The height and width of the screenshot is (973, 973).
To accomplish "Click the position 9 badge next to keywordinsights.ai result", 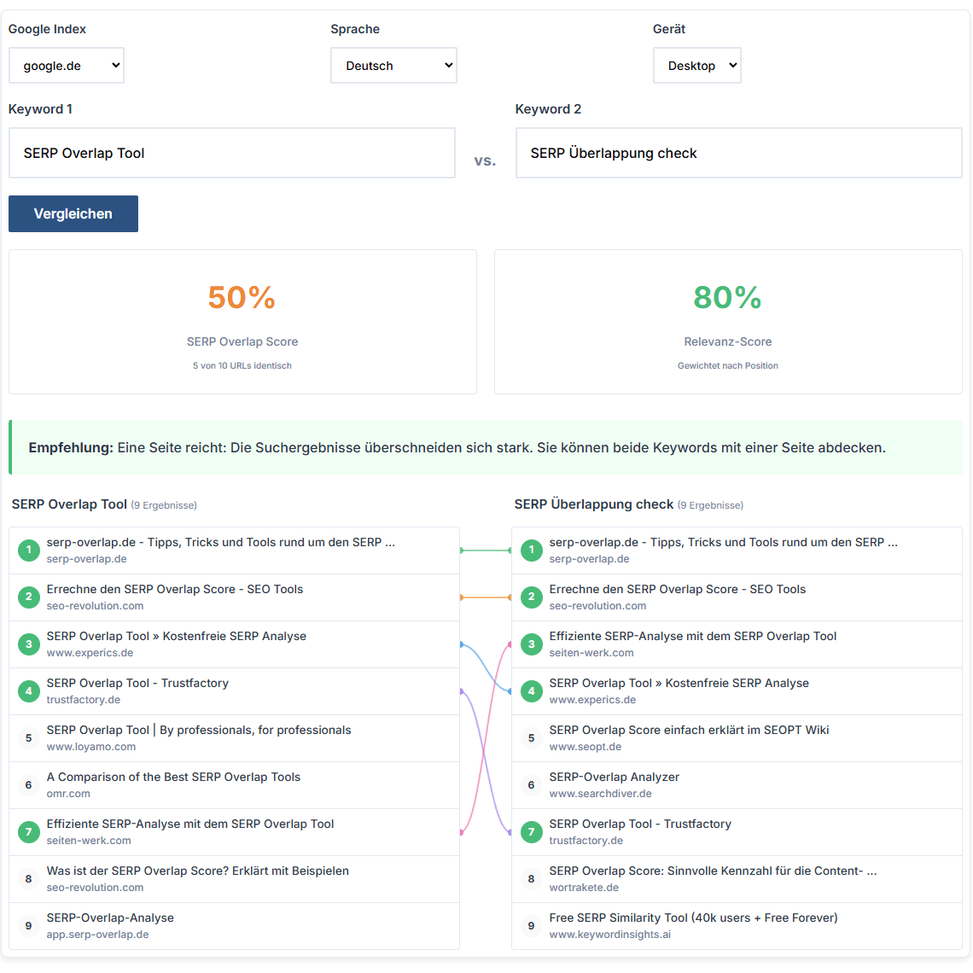I will pos(531,926).
